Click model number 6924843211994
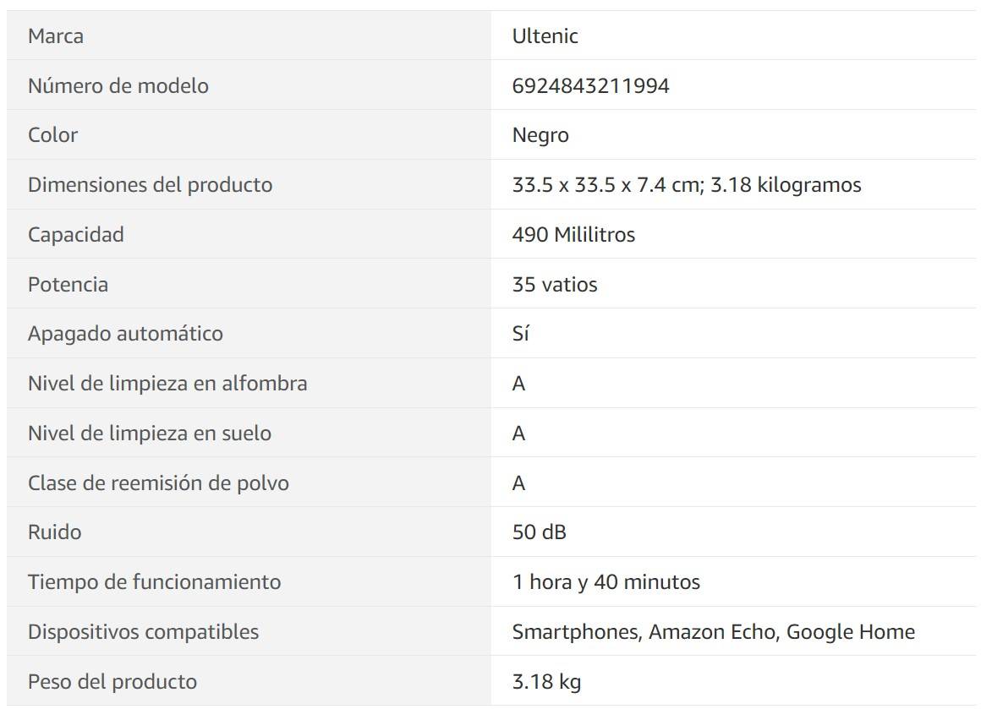Image resolution: width=981 pixels, height=709 pixels. (x=590, y=85)
